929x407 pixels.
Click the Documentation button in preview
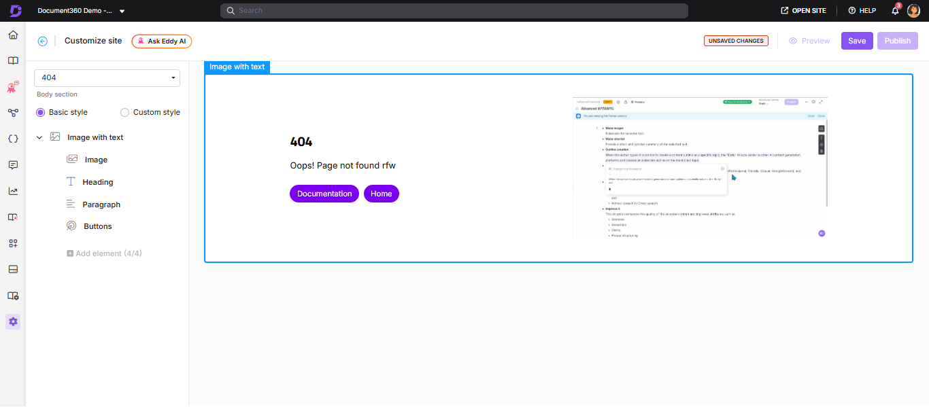[324, 194]
